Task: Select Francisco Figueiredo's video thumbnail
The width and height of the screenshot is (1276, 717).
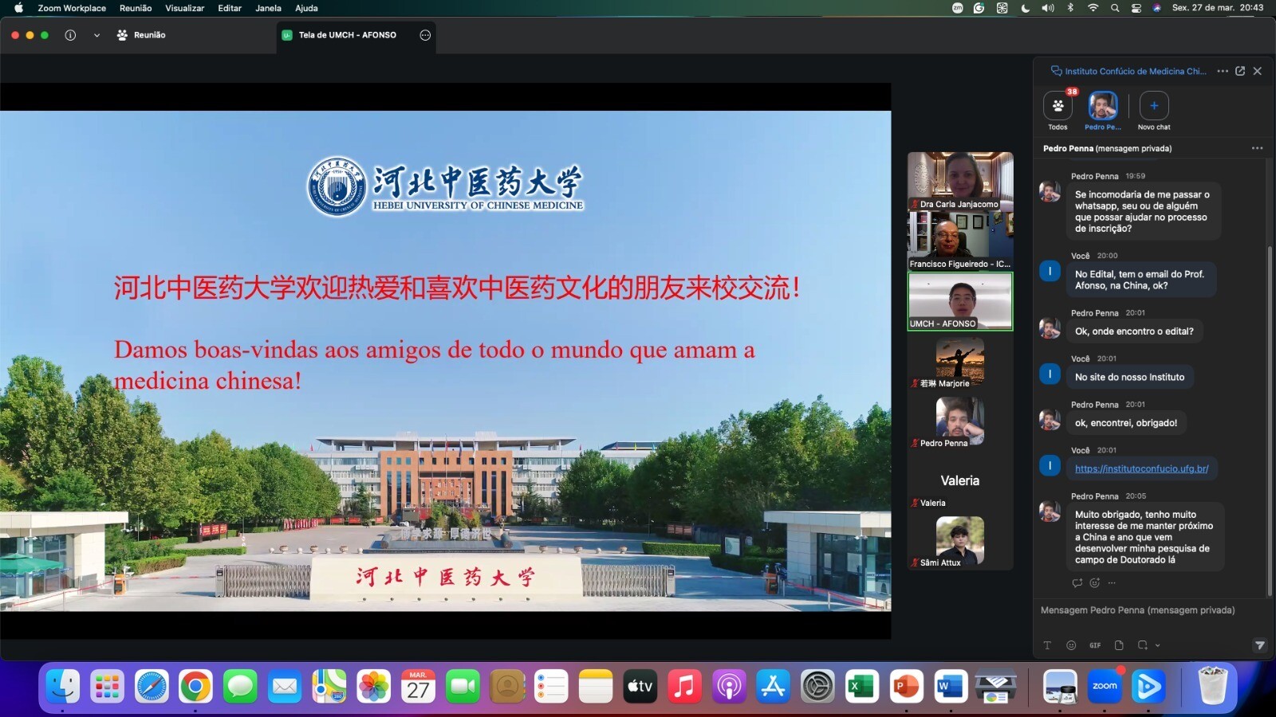Action: 960,241
